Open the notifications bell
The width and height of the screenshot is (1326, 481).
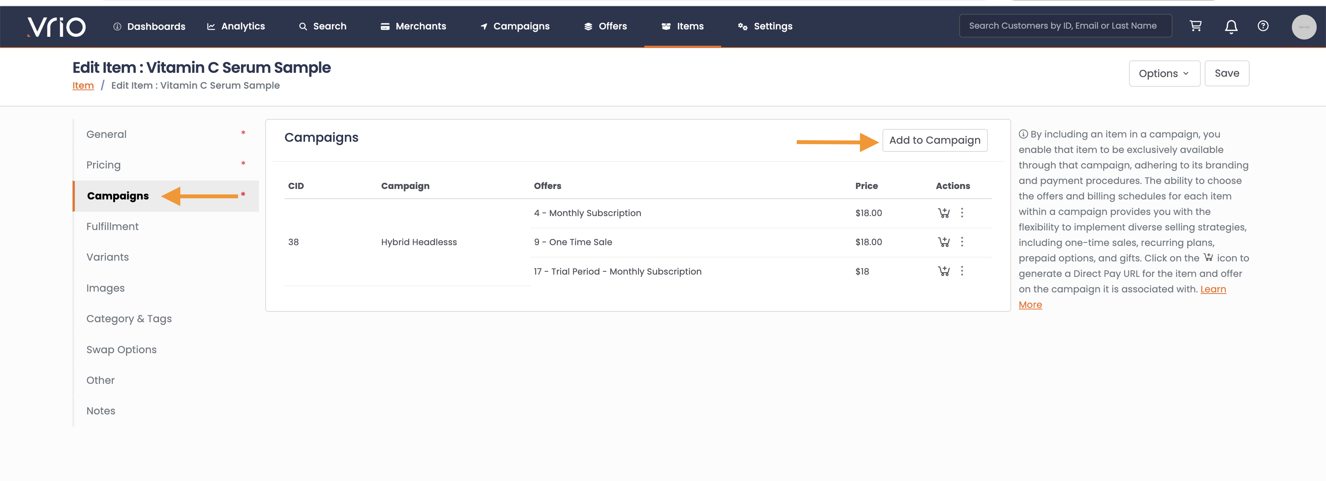coord(1231,26)
